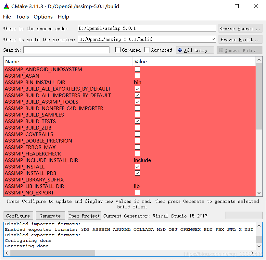Click the Remove Entry button label
The image size is (266, 260).
coord(240,50)
